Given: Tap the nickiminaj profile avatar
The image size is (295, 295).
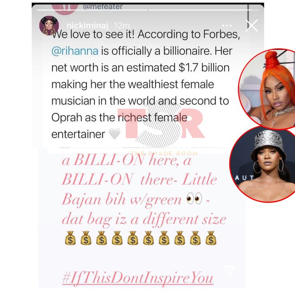Looking at the screenshot, I should point(49,26).
